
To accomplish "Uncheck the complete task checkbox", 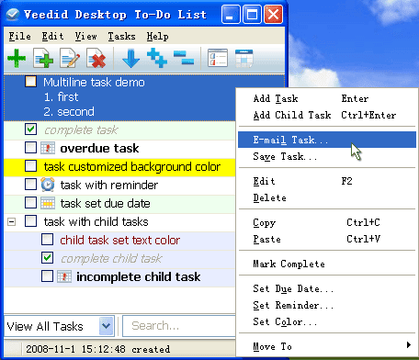I will click(30, 129).
